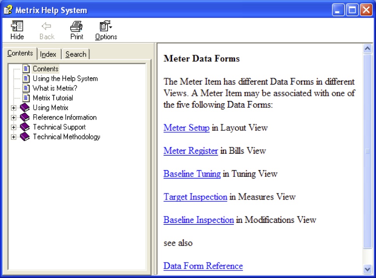Open the Baseline Inspection link
This screenshot has width=376, height=278.
click(x=198, y=220)
